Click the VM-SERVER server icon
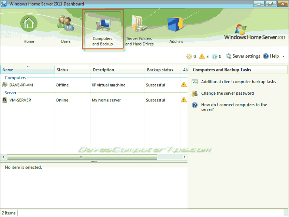Screen dimensions: 289x217 pos(4,100)
